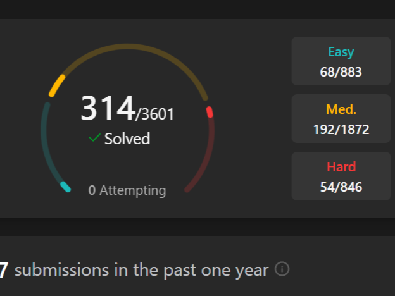Click the bold submissions count number
The image size is (395, 296).
pos(4,270)
